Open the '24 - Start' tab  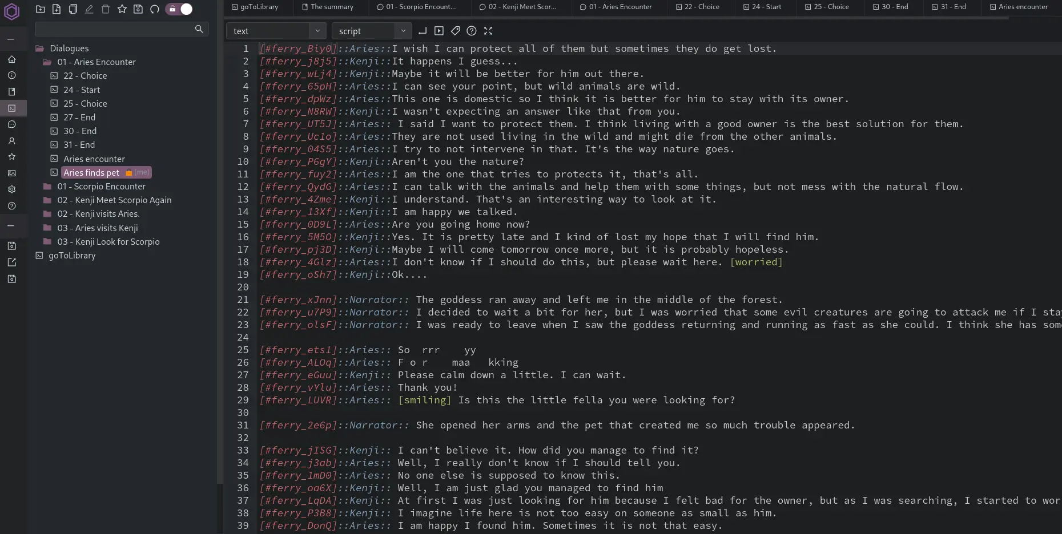(x=764, y=7)
